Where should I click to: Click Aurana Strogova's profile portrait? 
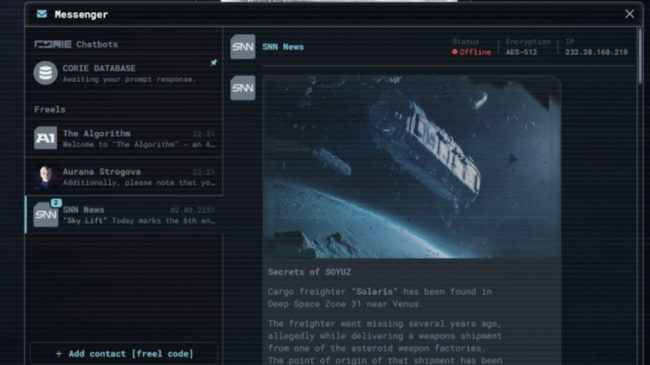coord(46,177)
